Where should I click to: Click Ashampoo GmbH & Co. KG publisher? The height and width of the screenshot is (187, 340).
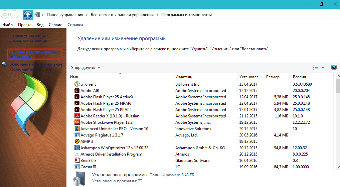200,148
